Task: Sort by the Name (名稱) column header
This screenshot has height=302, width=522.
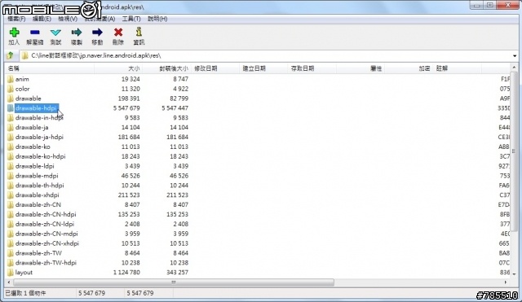Action: coord(49,68)
